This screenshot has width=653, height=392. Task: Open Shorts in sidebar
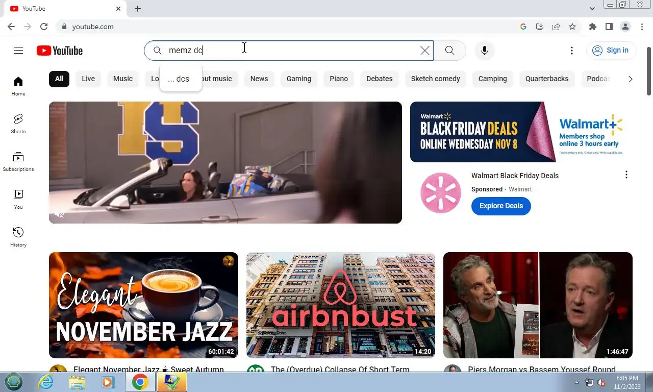pyautogui.click(x=18, y=124)
